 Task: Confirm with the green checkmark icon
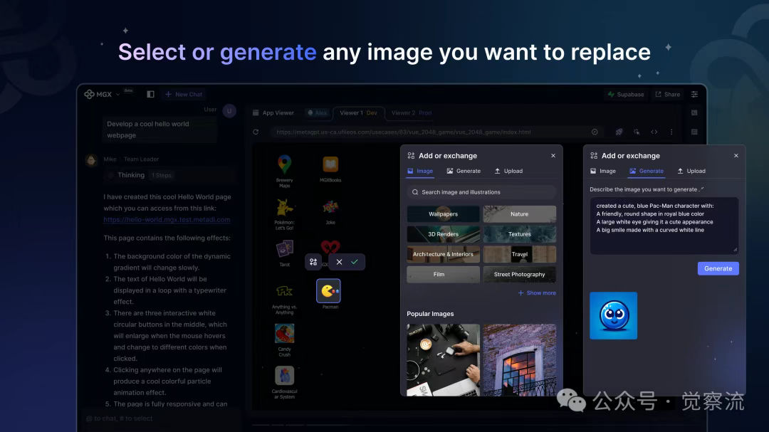[355, 262]
